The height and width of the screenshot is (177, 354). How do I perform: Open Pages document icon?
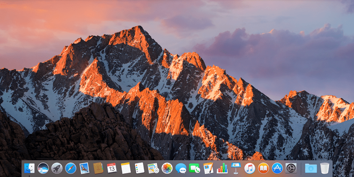coord(208,168)
